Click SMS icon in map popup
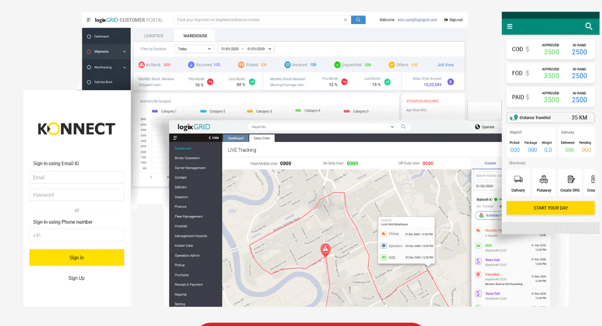The height and width of the screenshot is (326, 602). (x=384, y=258)
